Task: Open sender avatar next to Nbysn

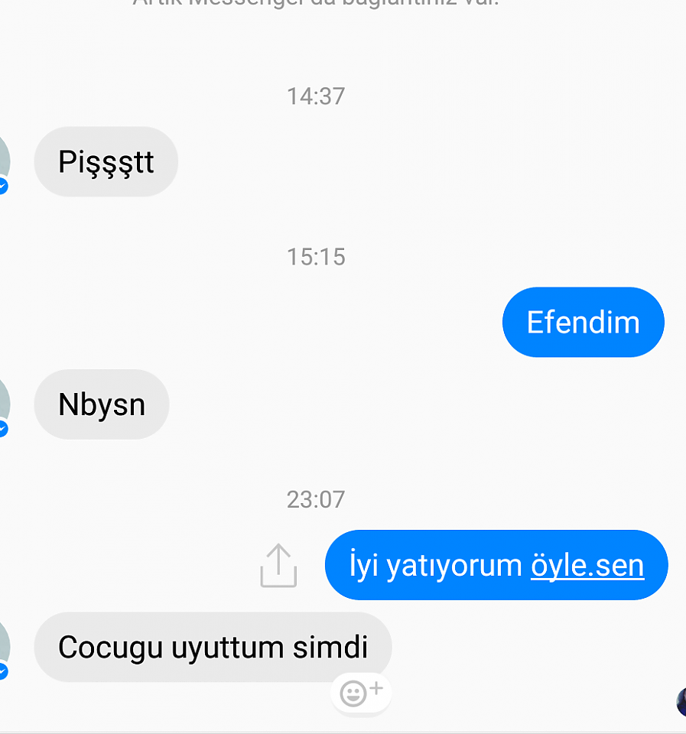Action: [x=4, y=404]
